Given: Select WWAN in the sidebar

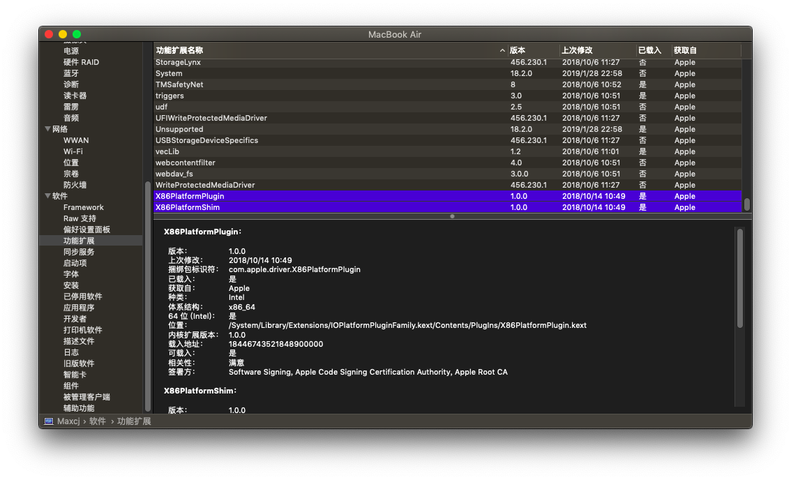Looking at the screenshot, I should coord(76,140).
